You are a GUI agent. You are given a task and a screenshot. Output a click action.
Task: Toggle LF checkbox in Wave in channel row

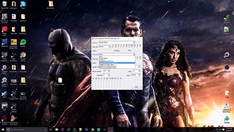(121, 47)
